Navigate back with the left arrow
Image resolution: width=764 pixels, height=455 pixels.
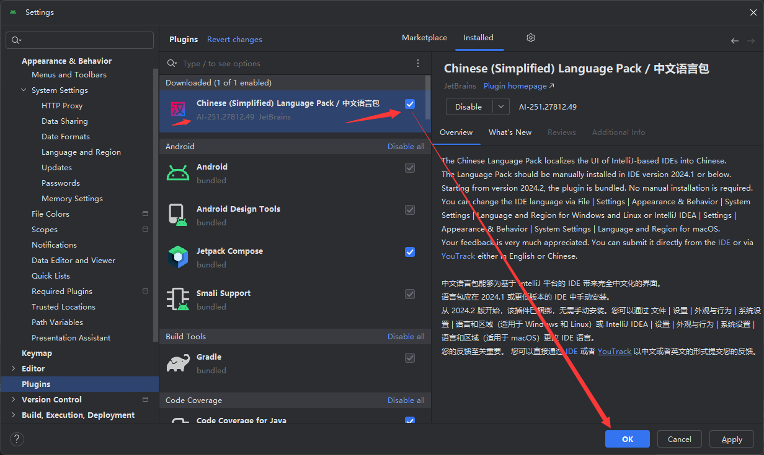tap(735, 40)
